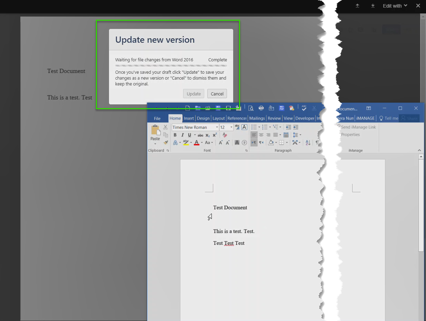
Task: Expand the bullet list options
Action: click(258, 126)
